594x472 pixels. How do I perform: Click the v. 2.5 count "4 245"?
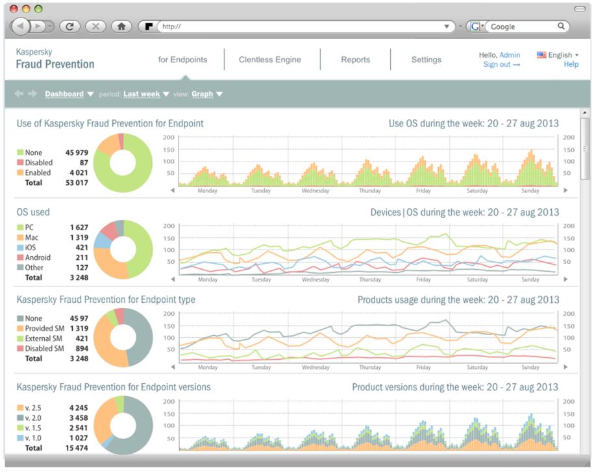click(x=79, y=408)
